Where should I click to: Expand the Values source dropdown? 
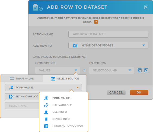point(58,70)
